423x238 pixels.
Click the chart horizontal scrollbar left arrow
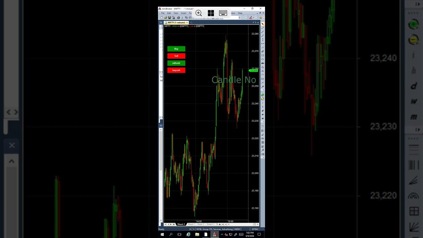[x=229, y=224]
